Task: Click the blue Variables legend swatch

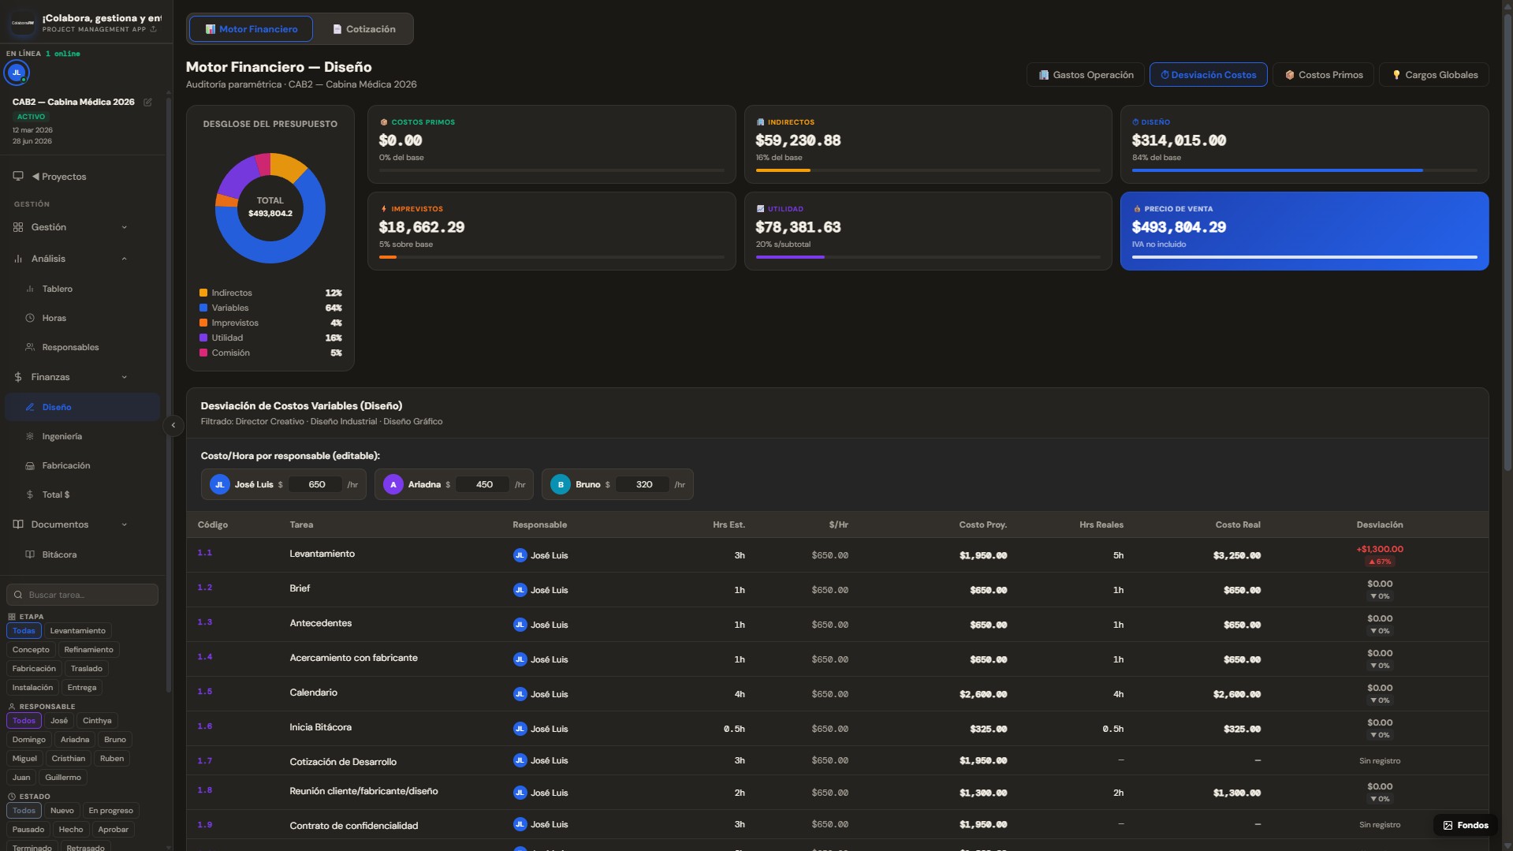Action: tap(203, 308)
